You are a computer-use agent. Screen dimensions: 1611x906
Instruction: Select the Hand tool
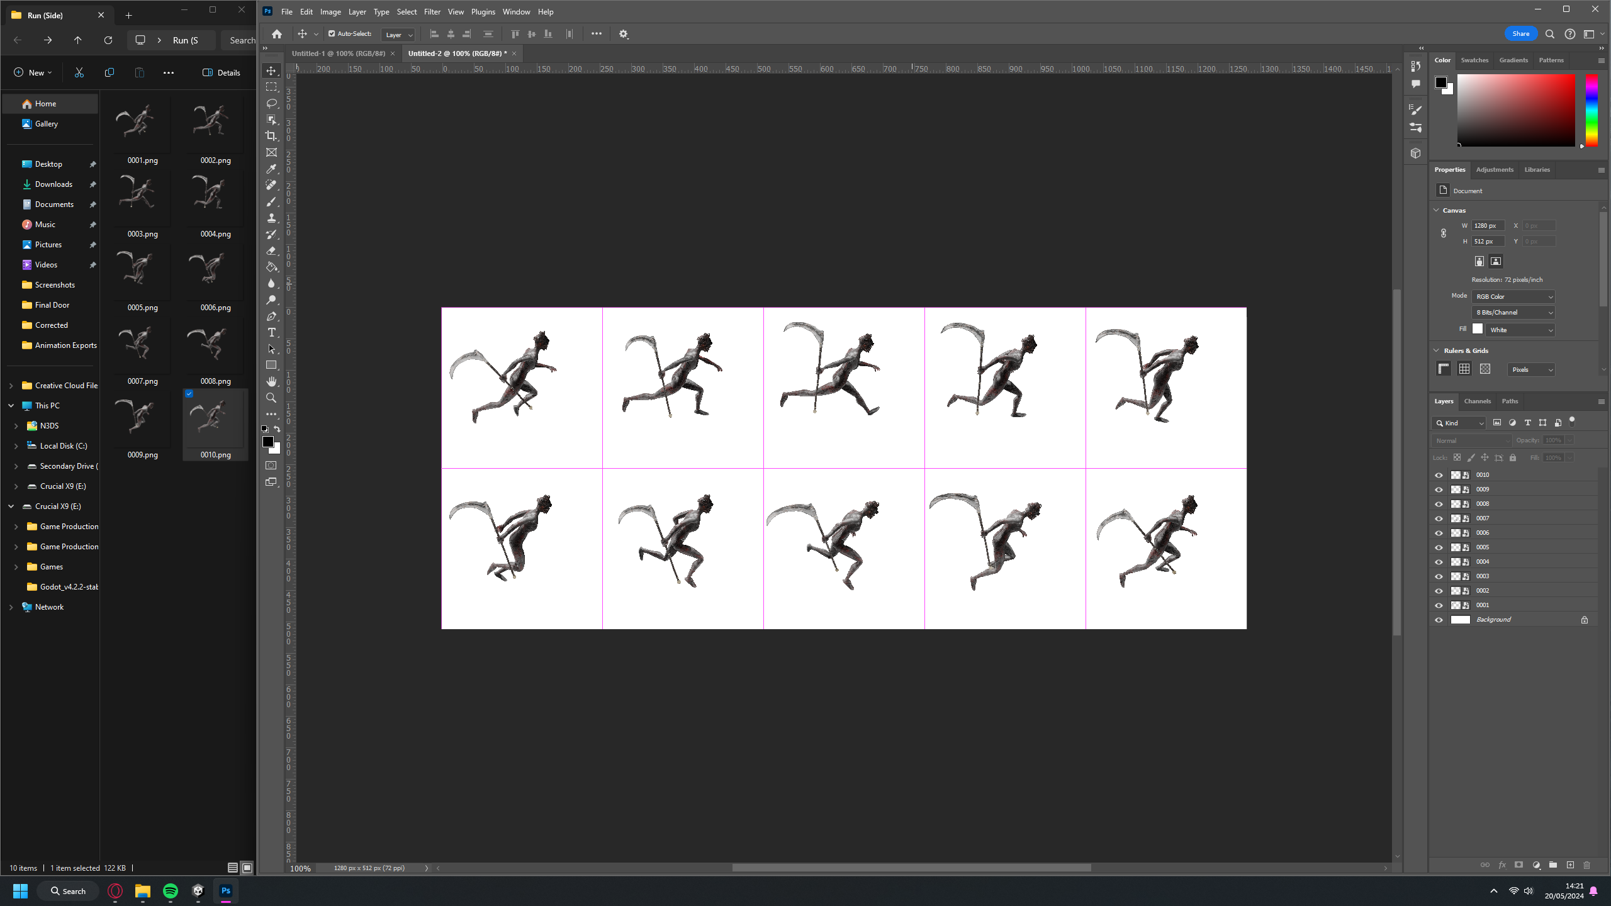[271, 381]
